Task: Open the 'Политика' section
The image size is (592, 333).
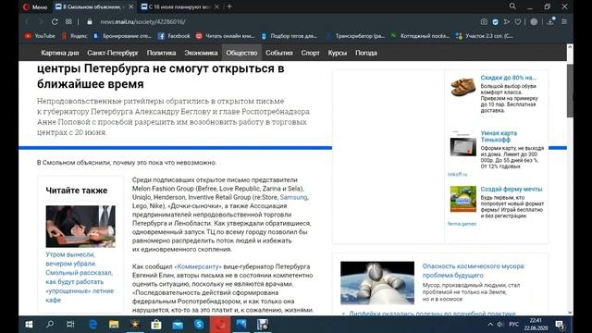Action: (x=161, y=53)
